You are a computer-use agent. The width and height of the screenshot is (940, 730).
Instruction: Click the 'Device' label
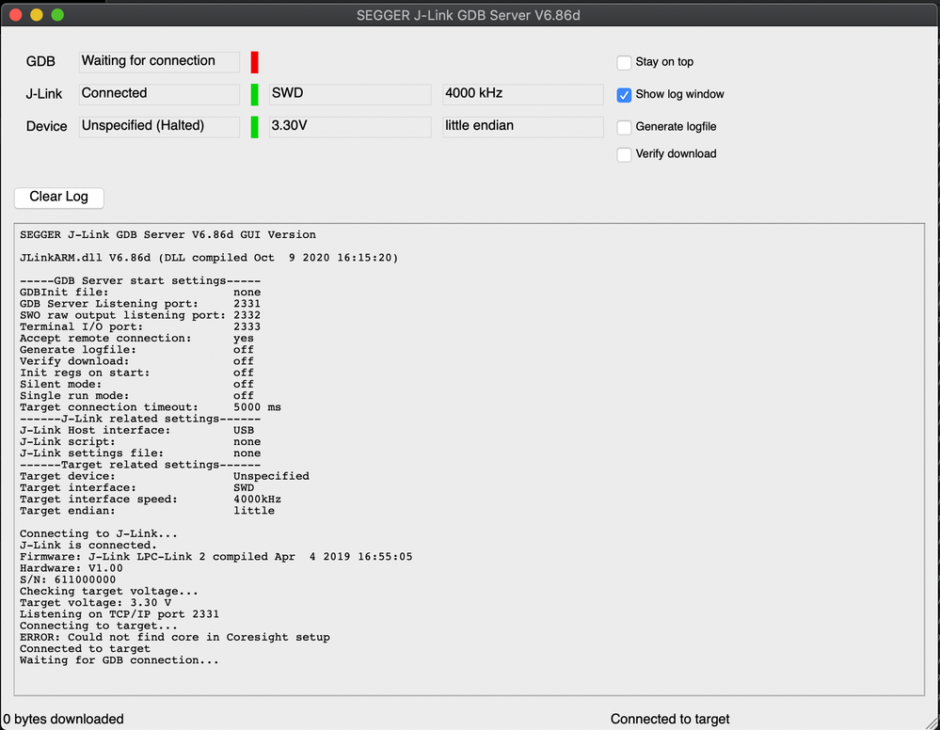tap(47, 126)
